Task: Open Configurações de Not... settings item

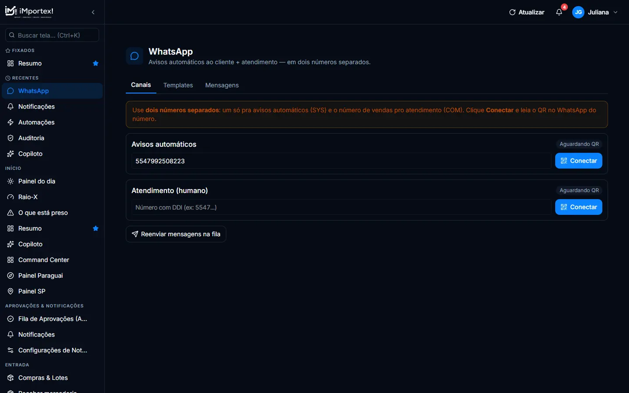Action: pos(52,350)
